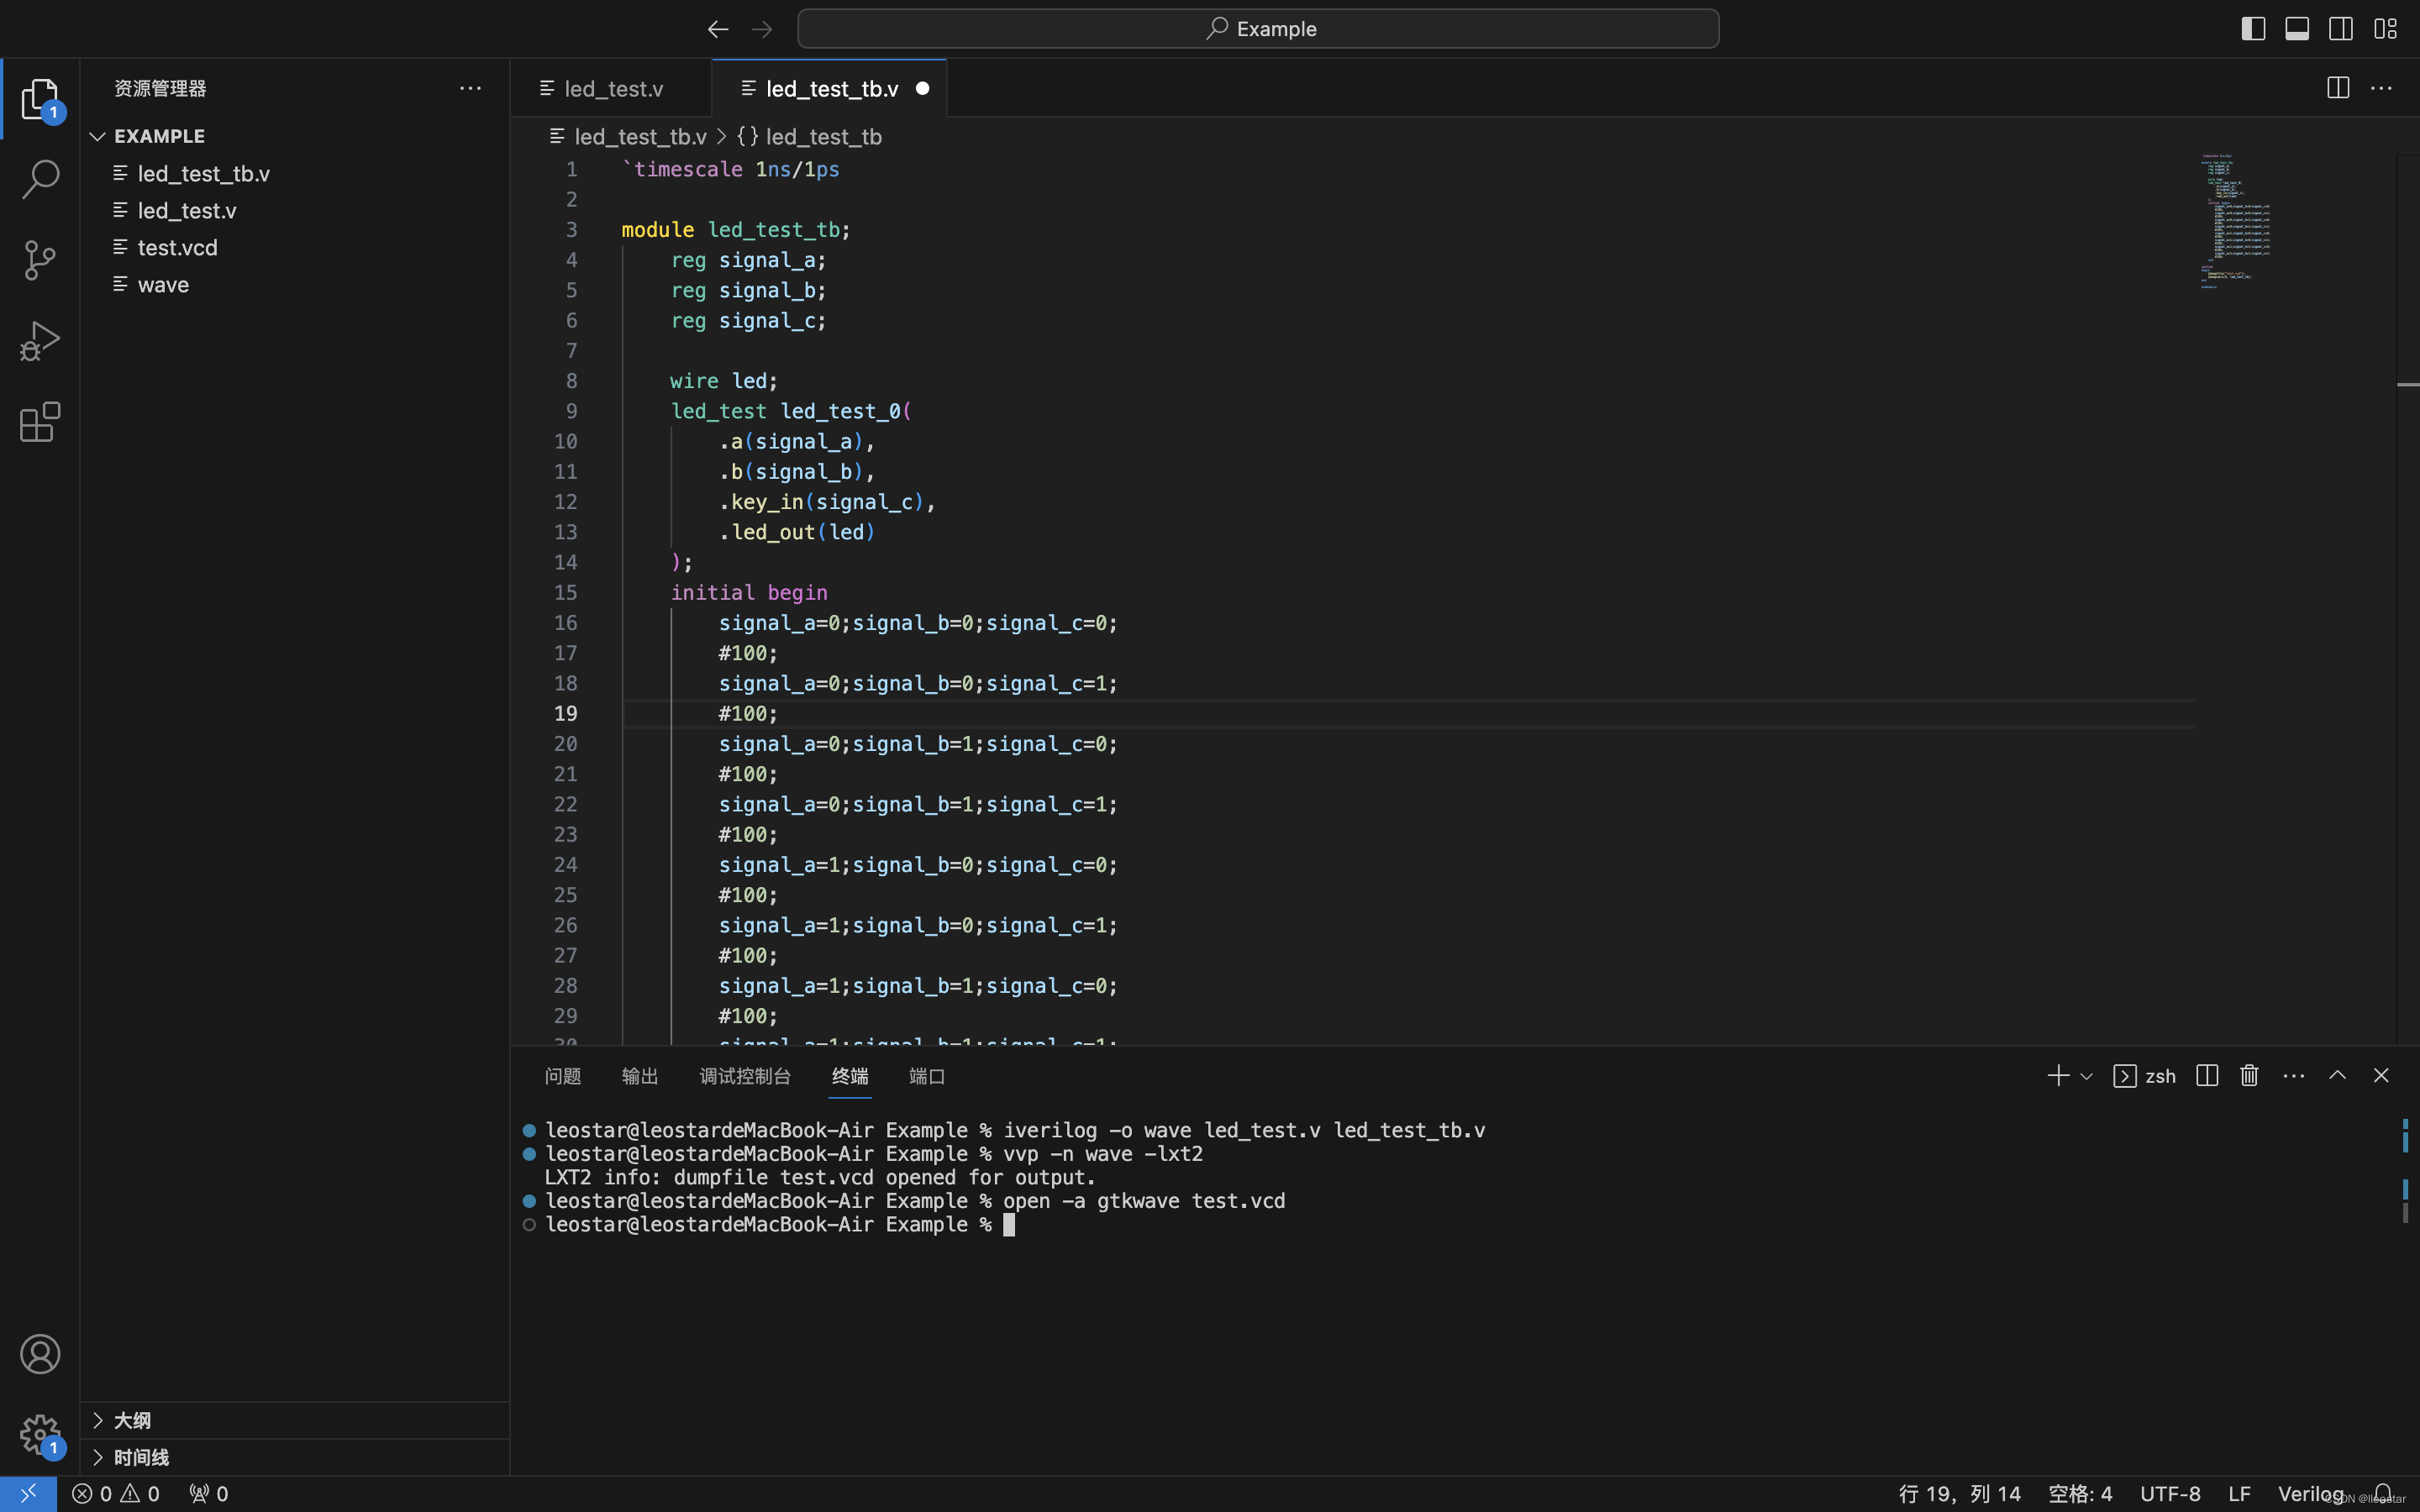Open the Manage gear icon
The height and width of the screenshot is (1512, 2420).
pyautogui.click(x=40, y=1435)
